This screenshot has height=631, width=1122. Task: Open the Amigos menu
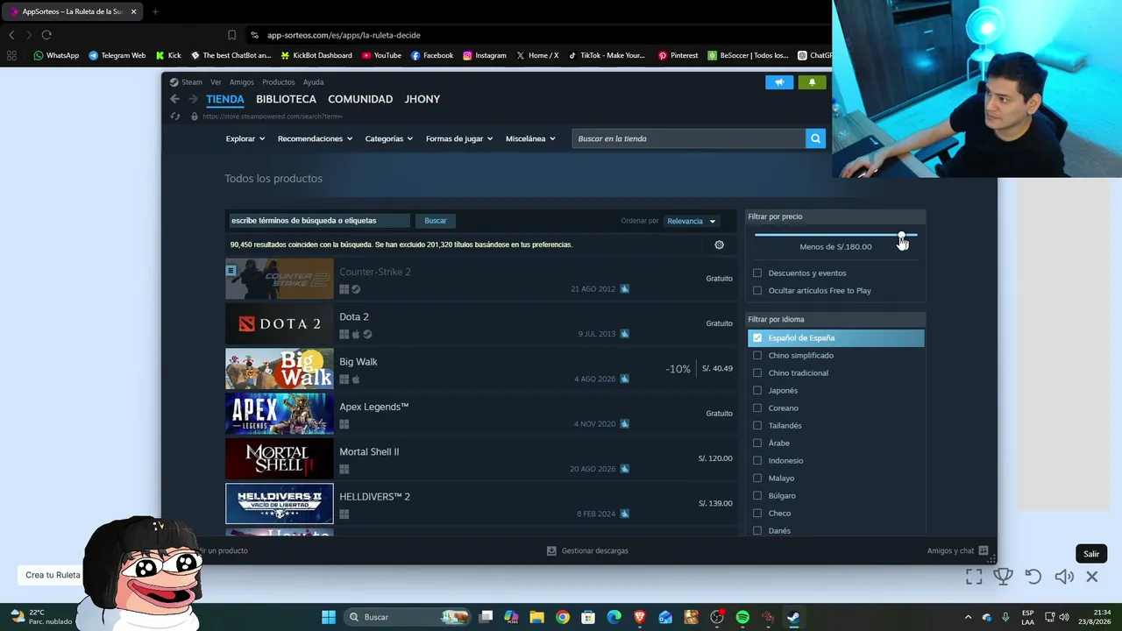coord(242,82)
